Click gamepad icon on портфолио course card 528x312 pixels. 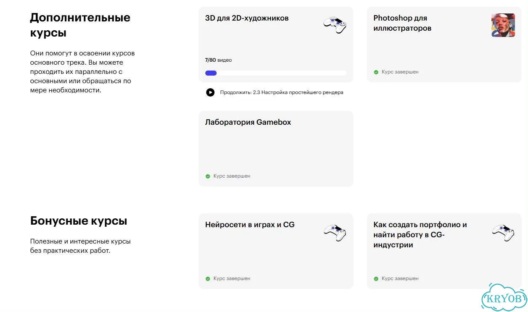(x=503, y=232)
